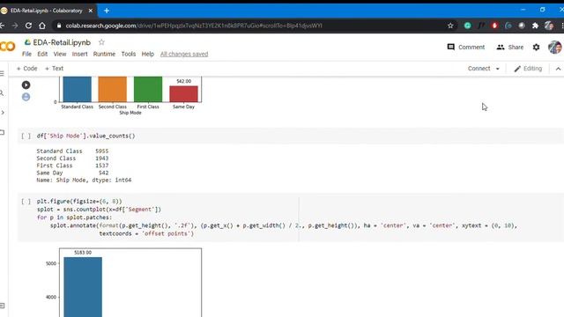The width and height of the screenshot is (564, 317).
Task: Click the Google Drive icon beside the notebook title
Action: [27, 42]
